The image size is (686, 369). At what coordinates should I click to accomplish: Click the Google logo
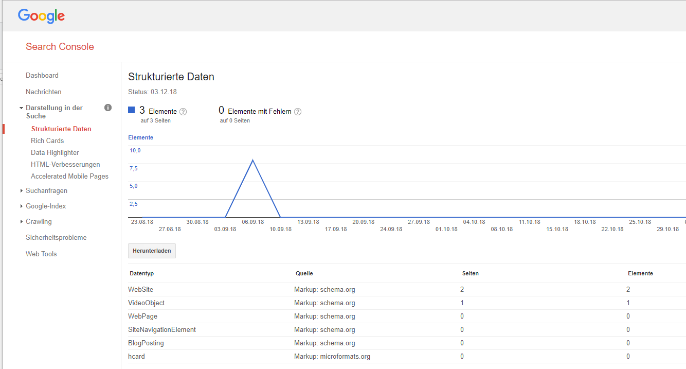[41, 16]
